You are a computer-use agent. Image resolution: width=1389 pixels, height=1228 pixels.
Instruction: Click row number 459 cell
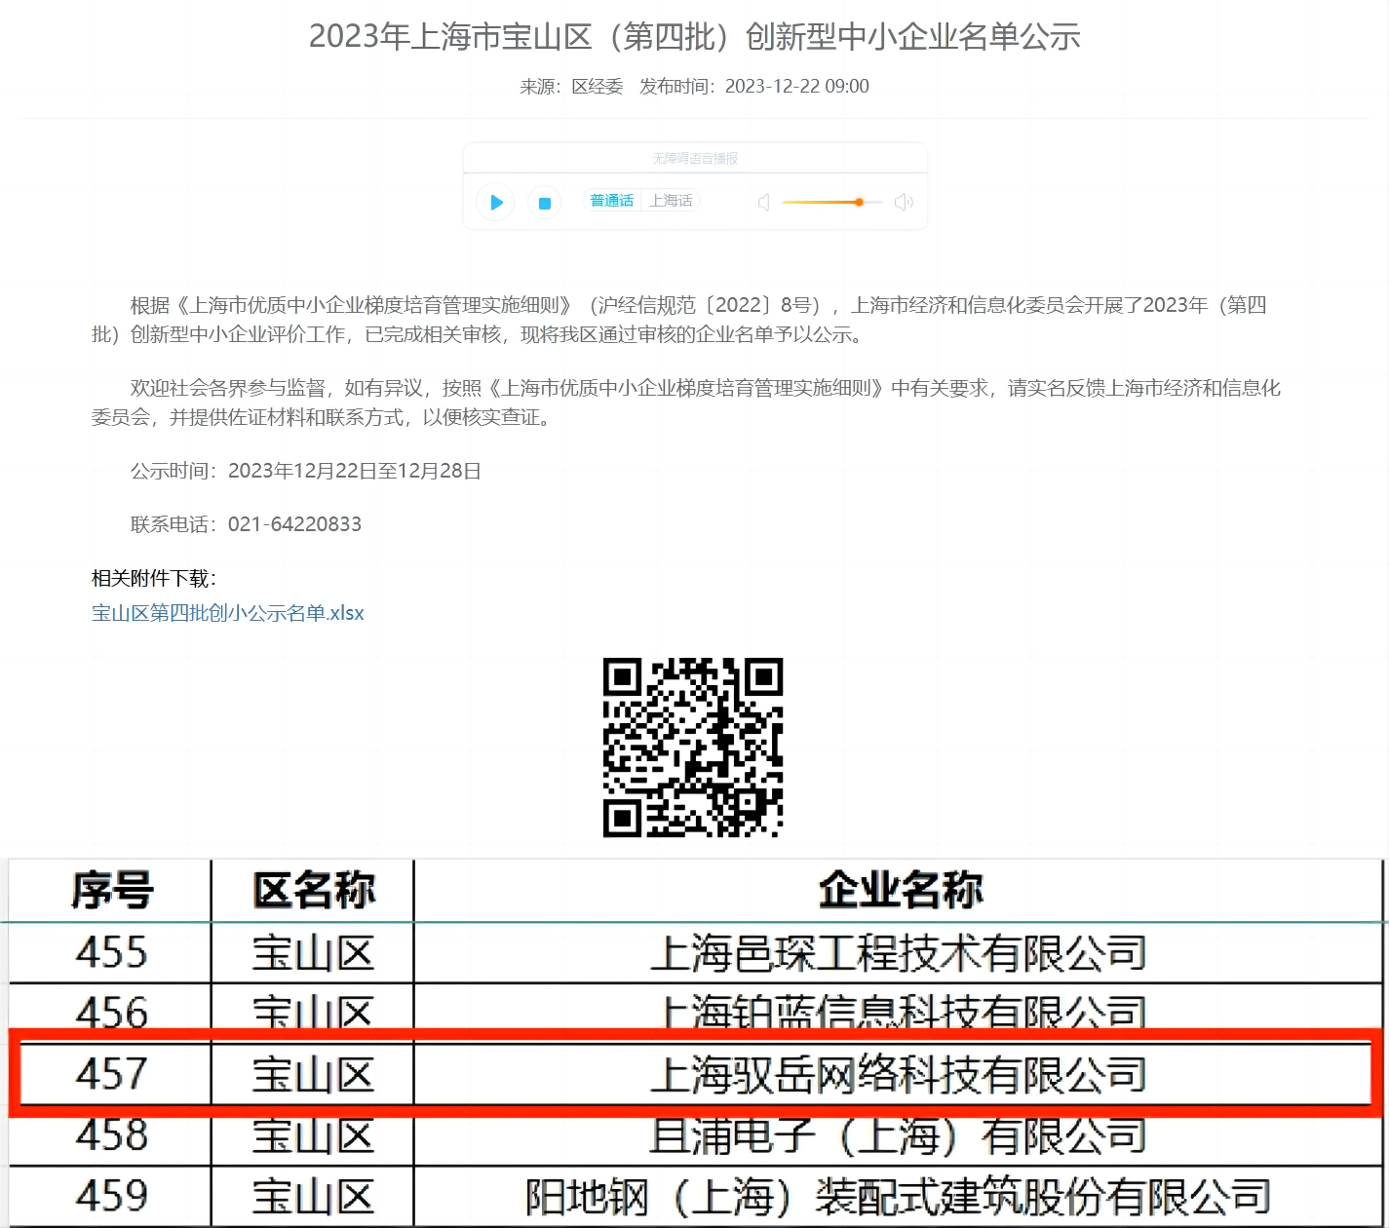point(111,1197)
